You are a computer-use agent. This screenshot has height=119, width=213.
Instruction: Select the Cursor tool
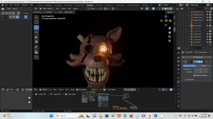click(x=36, y=22)
